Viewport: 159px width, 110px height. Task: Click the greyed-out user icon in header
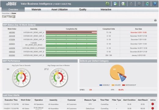coord(131,4)
